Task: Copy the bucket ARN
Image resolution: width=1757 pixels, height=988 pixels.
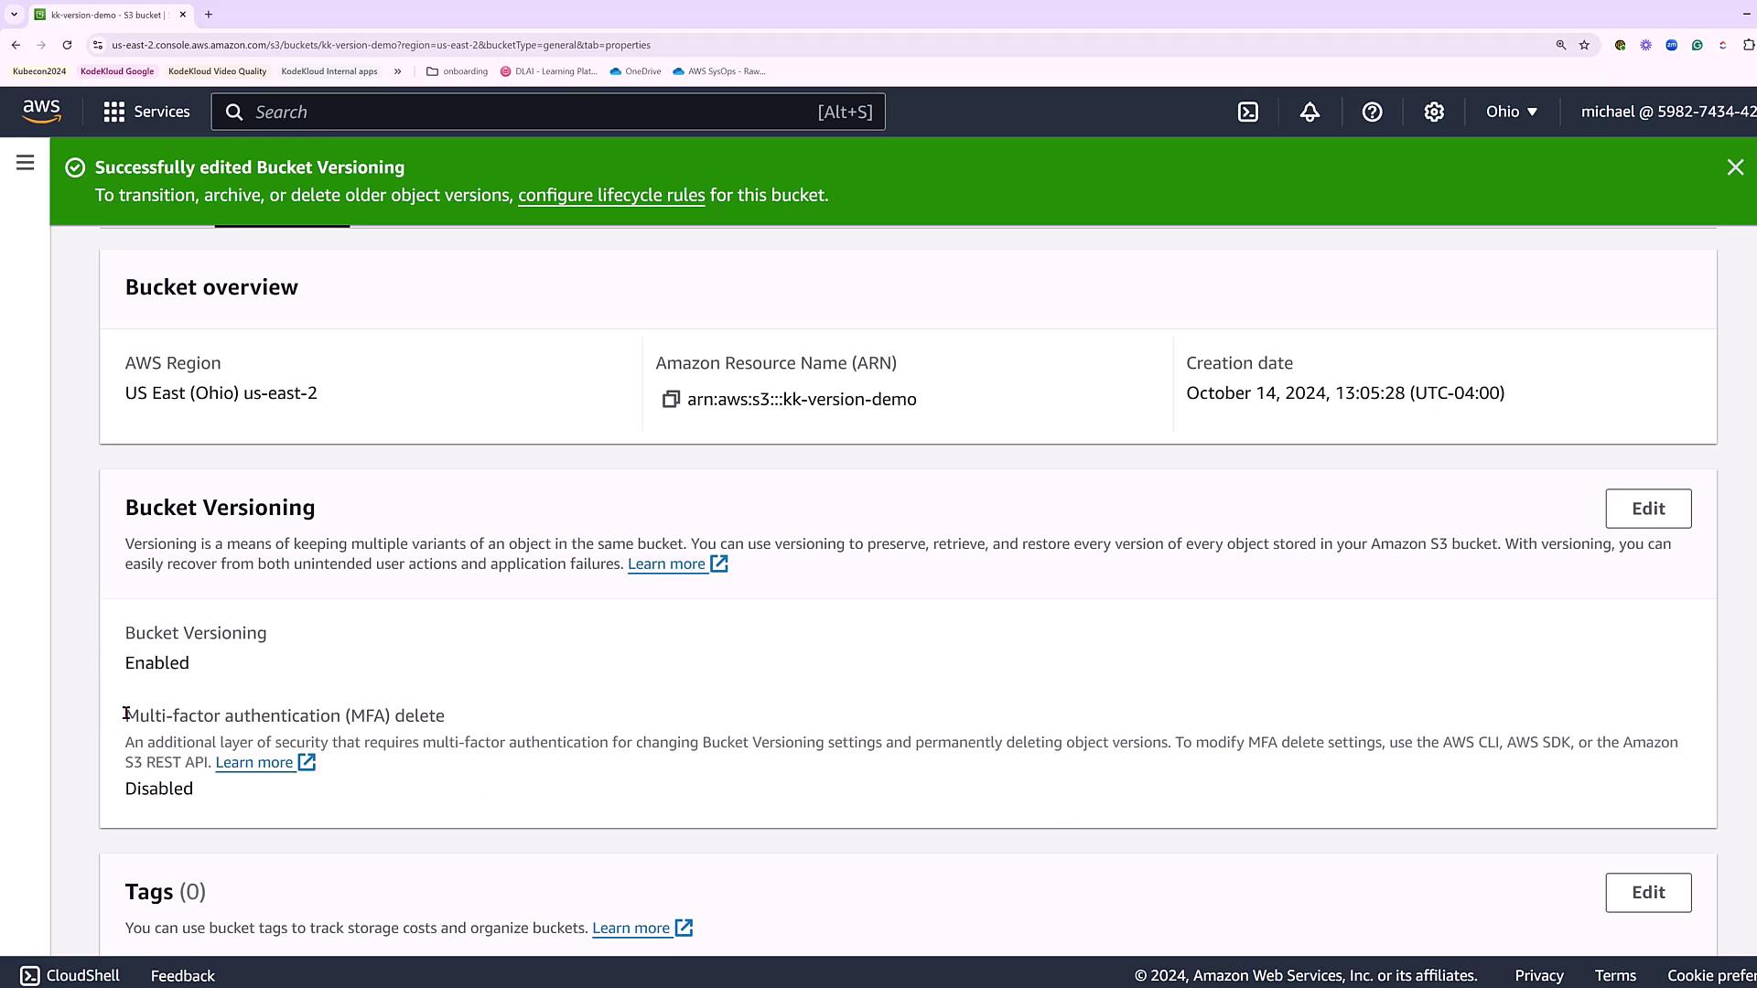Action: pyautogui.click(x=671, y=400)
